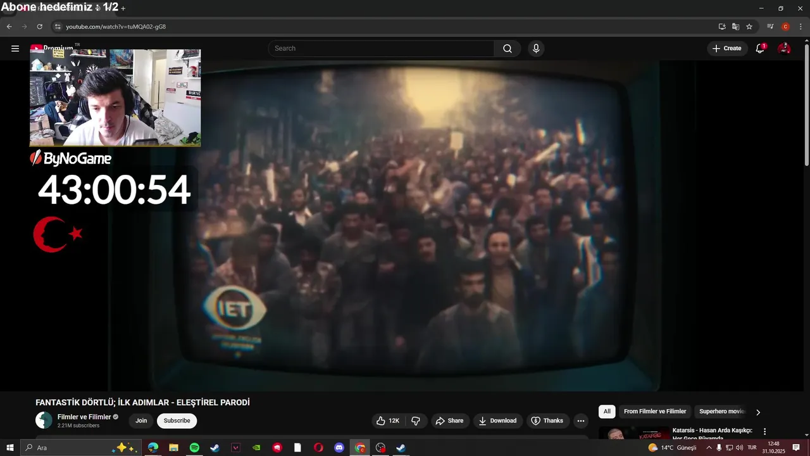The image size is (810, 456).
Task: Open Discord from the taskbar
Action: coord(339,448)
